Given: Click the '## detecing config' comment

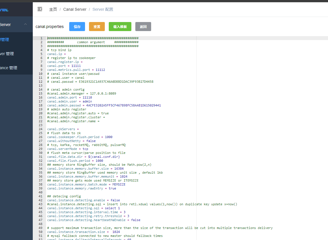Looking at the screenshot, I should [x=64, y=196].
